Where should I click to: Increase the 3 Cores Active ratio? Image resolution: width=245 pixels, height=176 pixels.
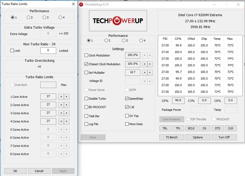tap(67, 113)
